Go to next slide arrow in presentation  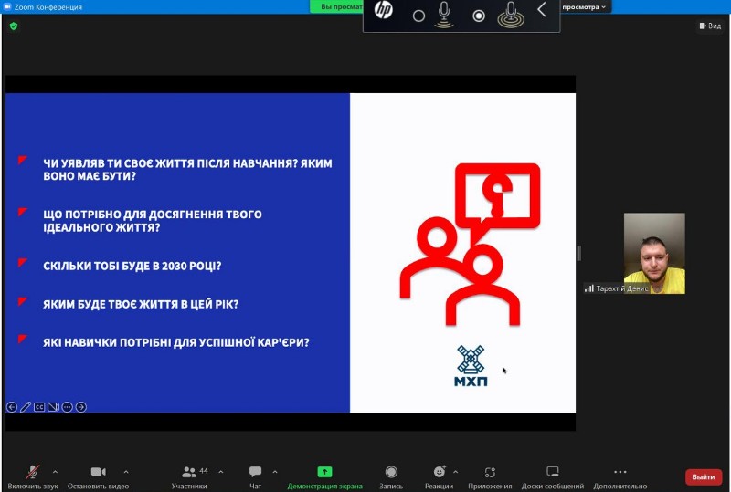tap(81, 407)
